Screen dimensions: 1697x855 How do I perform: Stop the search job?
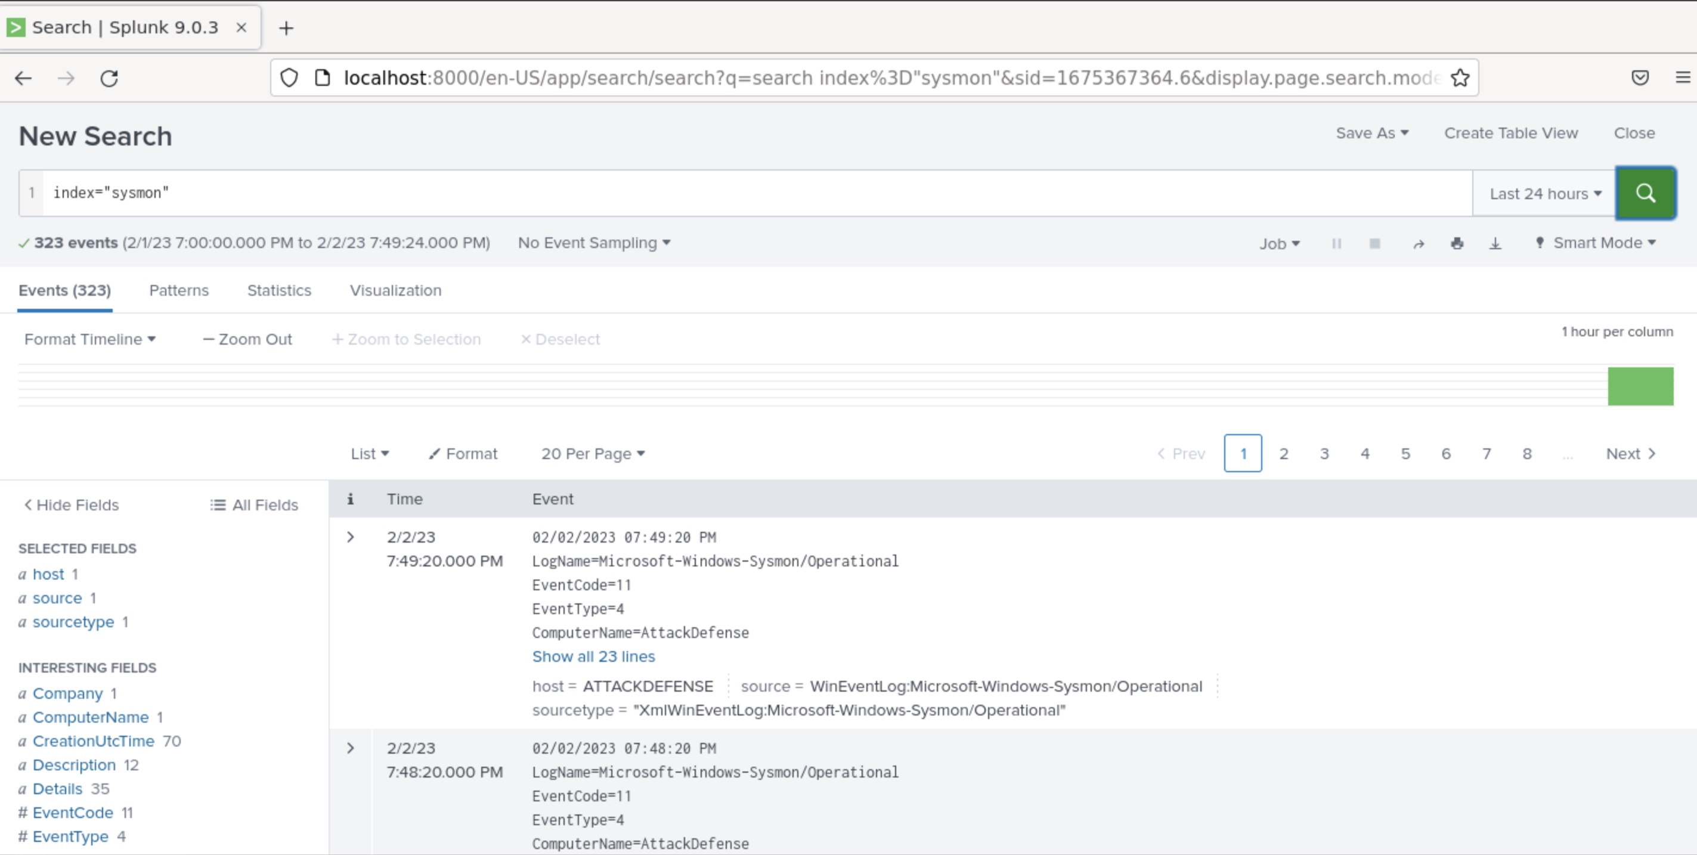tap(1374, 244)
